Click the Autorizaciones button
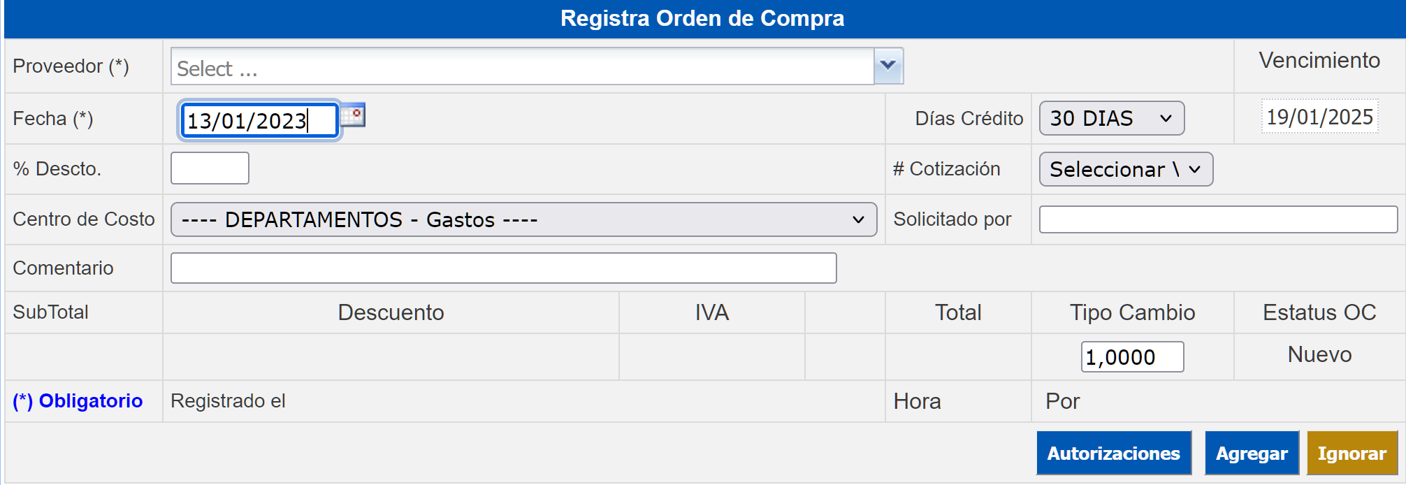 tap(1114, 453)
